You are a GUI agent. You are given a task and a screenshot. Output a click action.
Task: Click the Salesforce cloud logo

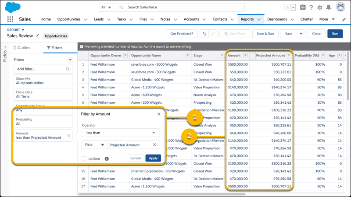(13, 7)
